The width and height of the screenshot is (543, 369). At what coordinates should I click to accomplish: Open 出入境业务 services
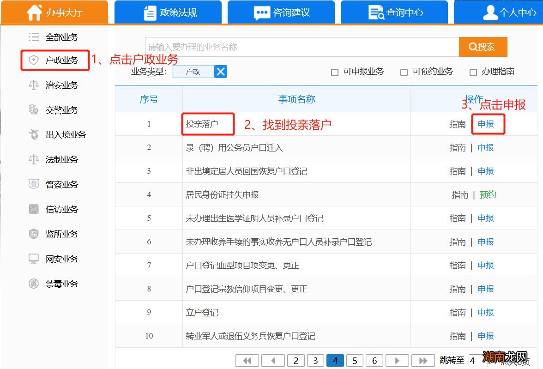(57, 134)
